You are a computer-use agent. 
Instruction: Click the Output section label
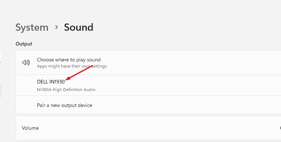click(x=24, y=44)
